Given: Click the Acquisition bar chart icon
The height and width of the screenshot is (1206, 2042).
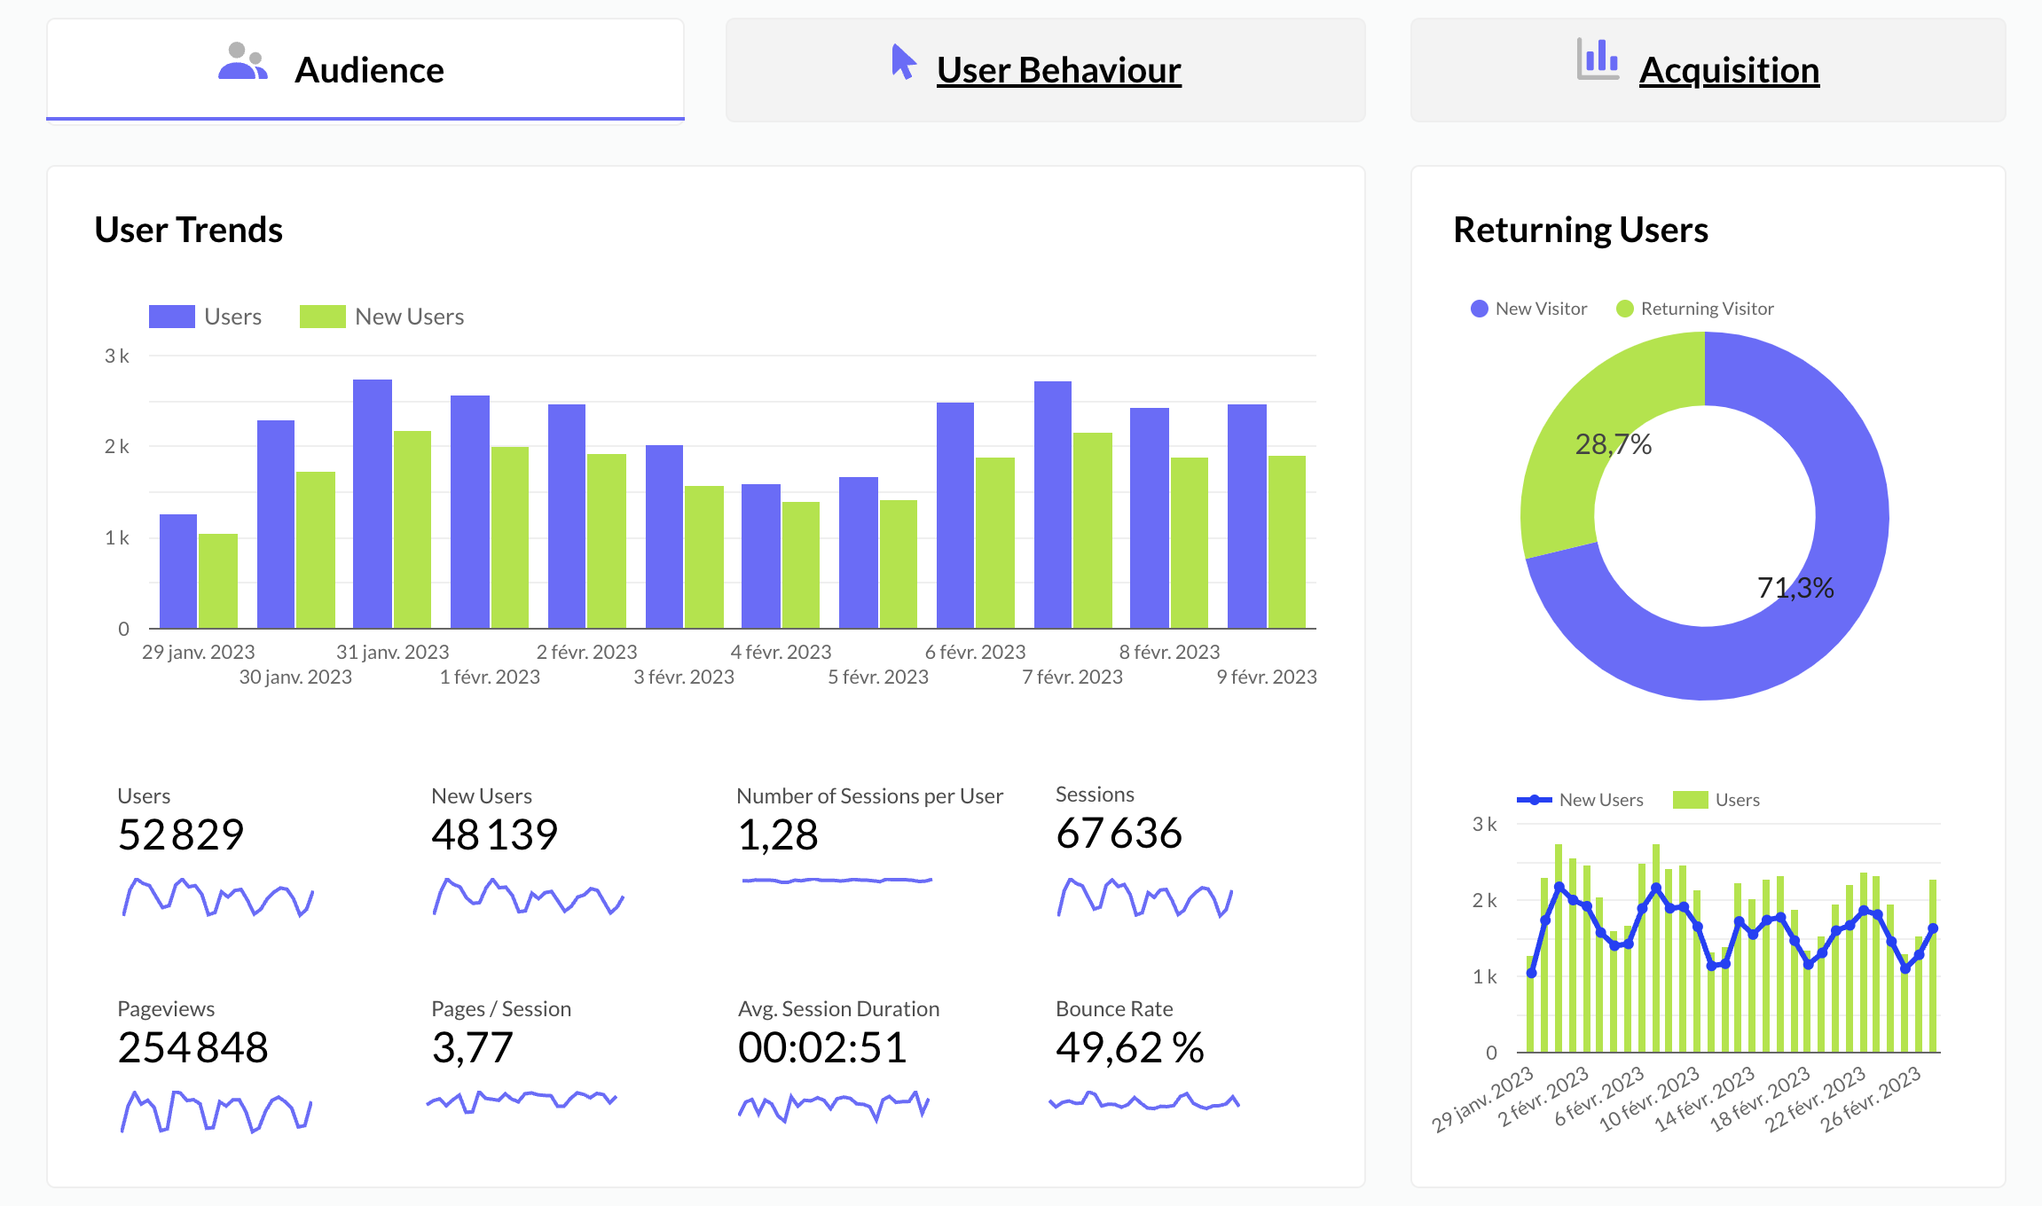Looking at the screenshot, I should 1598,59.
